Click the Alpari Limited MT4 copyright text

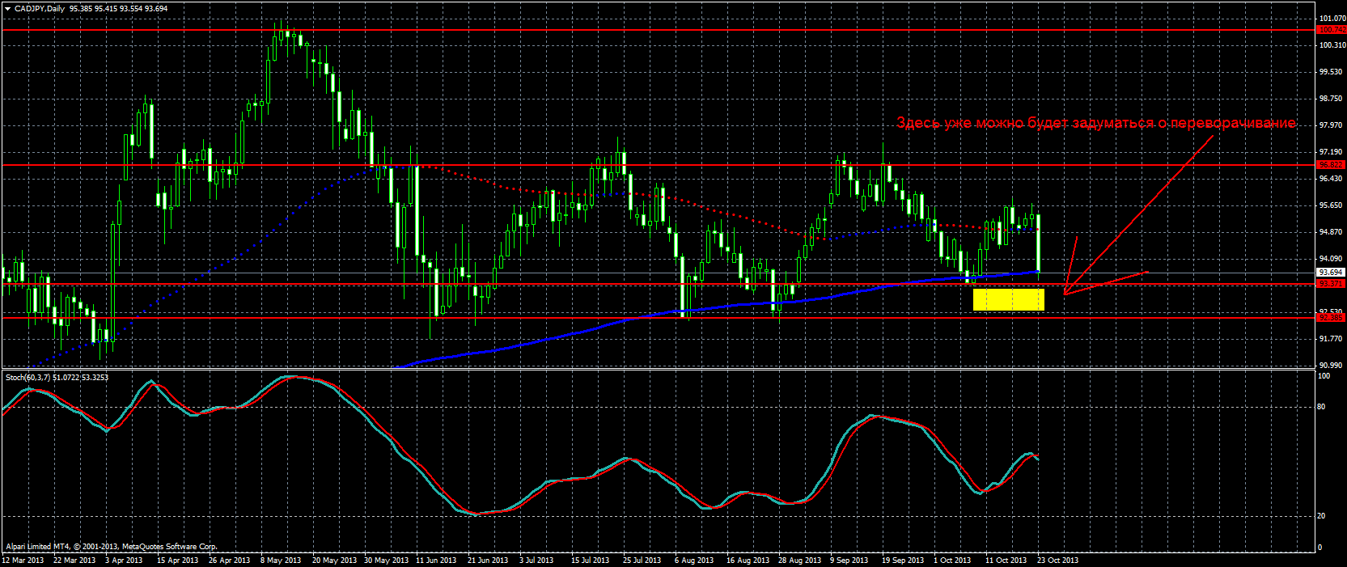pyautogui.click(x=112, y=548)
